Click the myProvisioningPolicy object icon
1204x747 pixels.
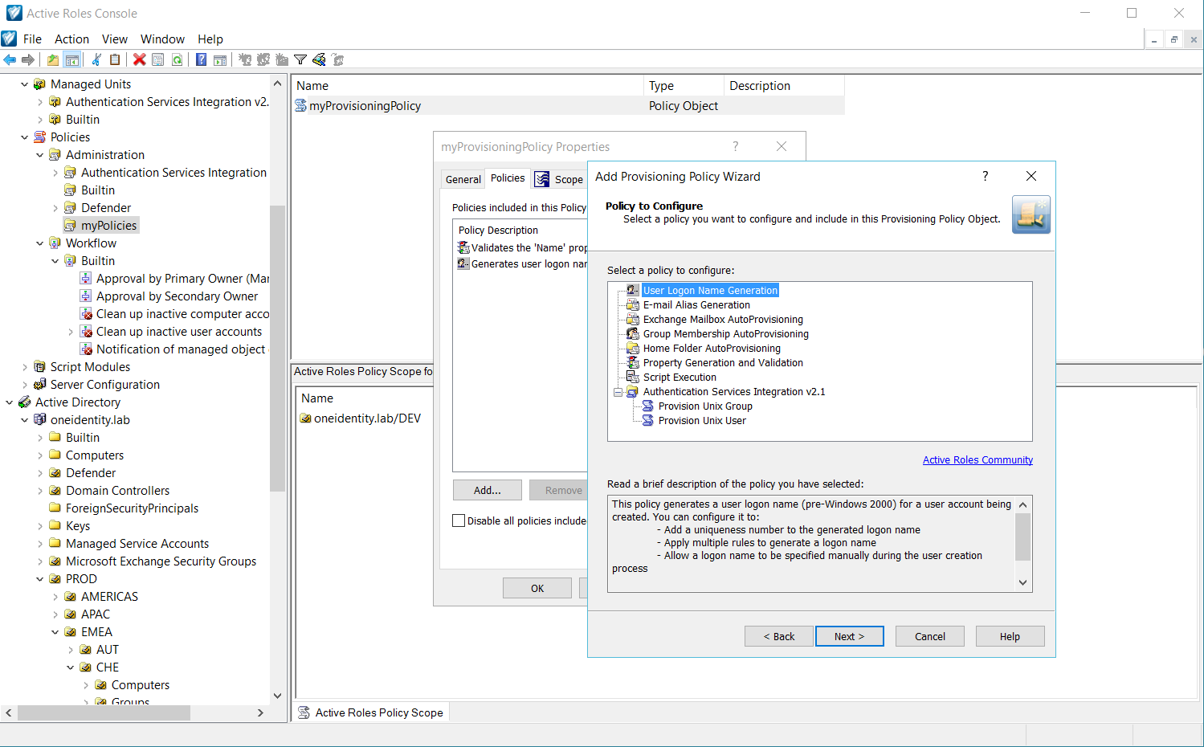(x=301, y=105)
